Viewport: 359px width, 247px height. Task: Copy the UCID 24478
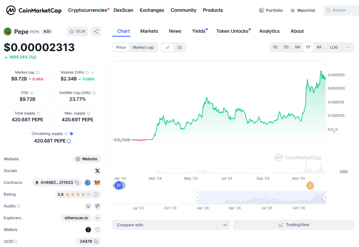pos(96,241)
